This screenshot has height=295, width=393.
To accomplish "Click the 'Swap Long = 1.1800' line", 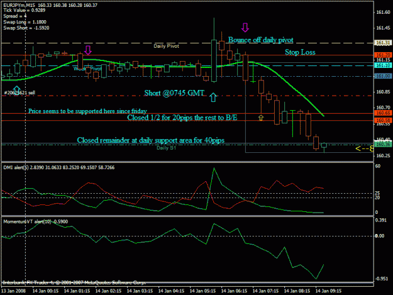I will click(x=25, y=22).
